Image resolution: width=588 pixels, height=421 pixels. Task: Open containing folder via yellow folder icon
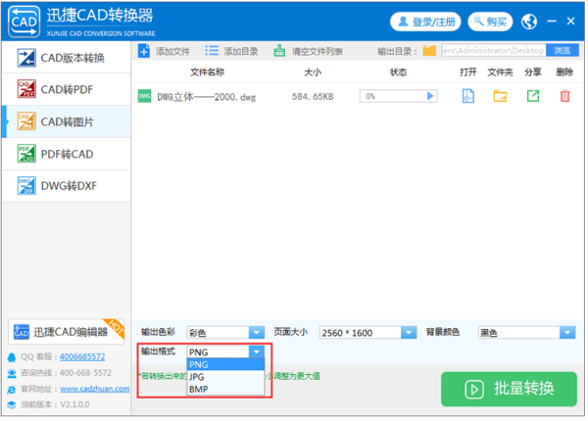point(500,96)
